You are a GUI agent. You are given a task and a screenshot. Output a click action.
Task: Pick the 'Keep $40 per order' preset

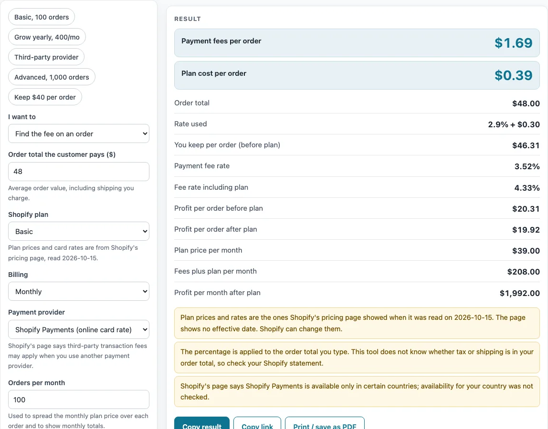tap(45, 97)
